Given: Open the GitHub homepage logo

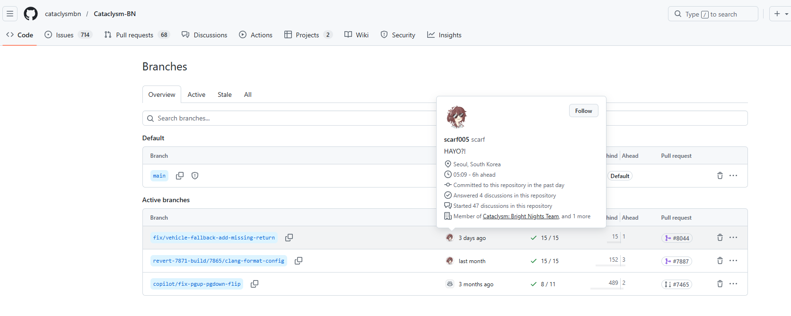Looking at the screenshot, I should 31,14.
